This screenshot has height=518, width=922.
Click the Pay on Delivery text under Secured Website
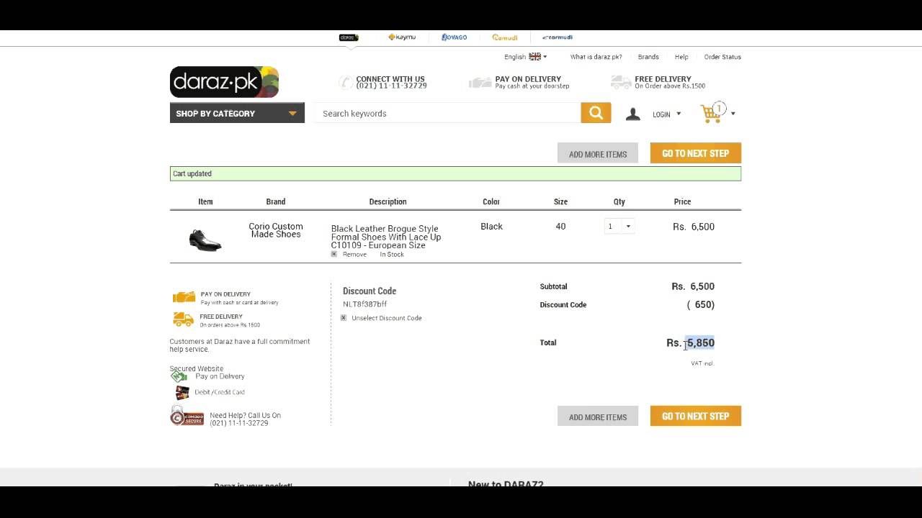point(220,376)
